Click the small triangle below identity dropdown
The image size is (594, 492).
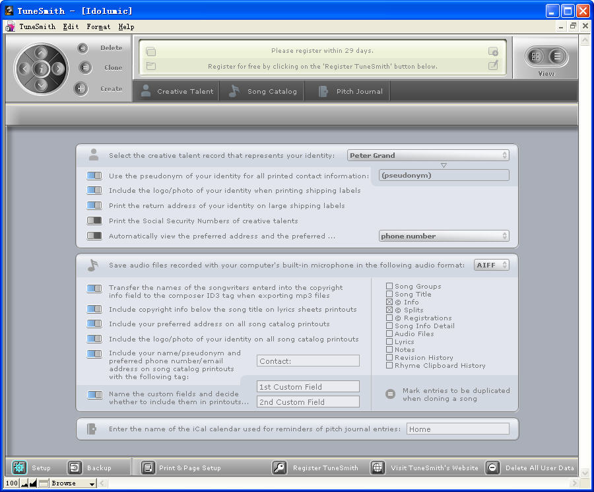pos(444,165)
